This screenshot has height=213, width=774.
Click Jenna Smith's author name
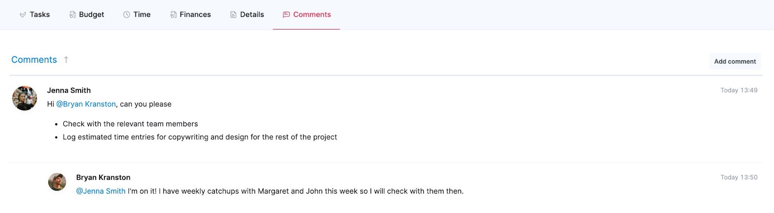click(x=69, y=91)
